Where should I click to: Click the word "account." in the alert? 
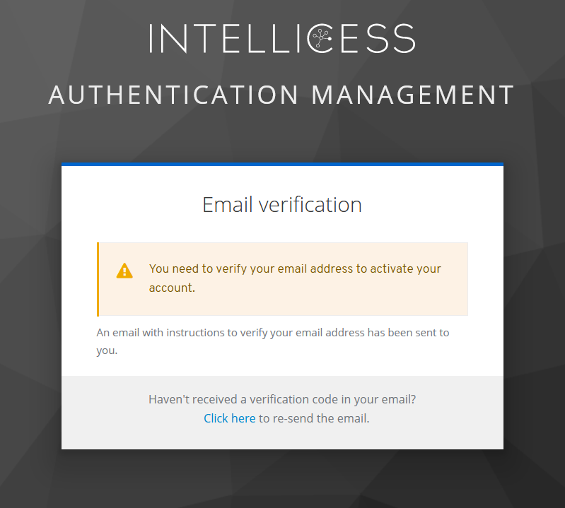(x=172, y=288)
